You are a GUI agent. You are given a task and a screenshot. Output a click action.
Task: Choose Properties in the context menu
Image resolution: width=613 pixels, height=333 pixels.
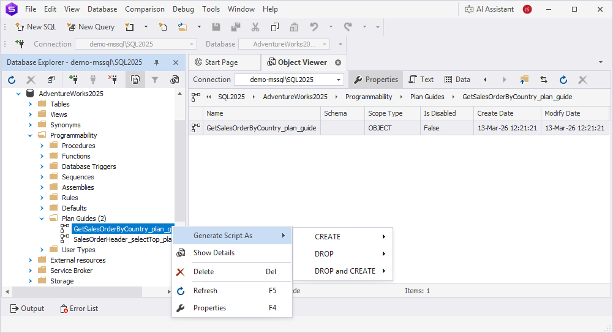(x=232, y=308)
